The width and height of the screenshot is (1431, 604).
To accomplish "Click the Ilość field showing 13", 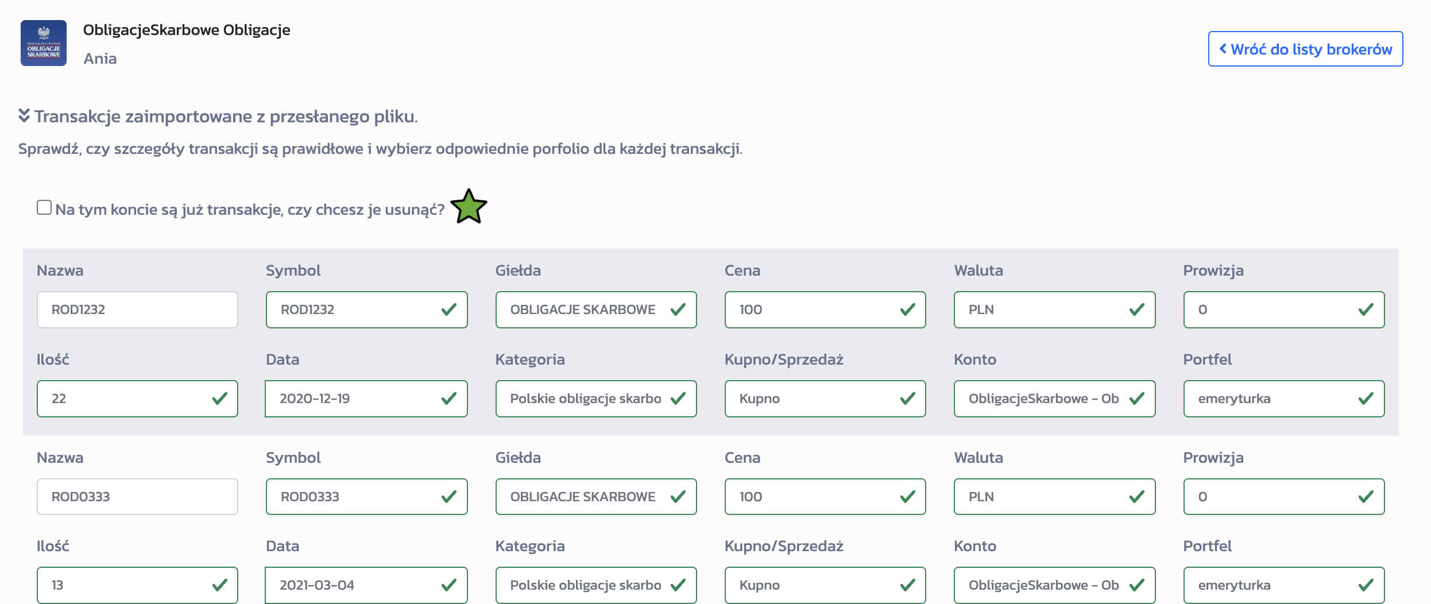I will tap(137, 585).
